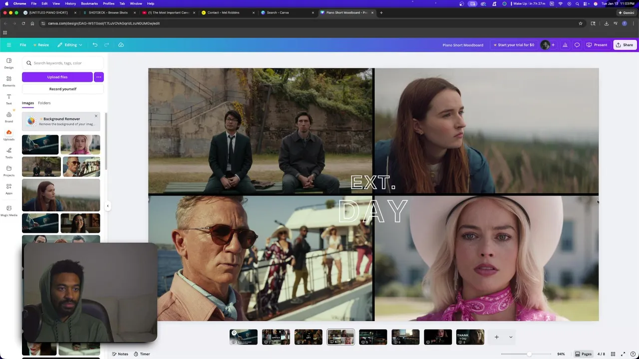Screen dimensions: 639x359
Task: Expand add-page options chevron
Action: 510,337
